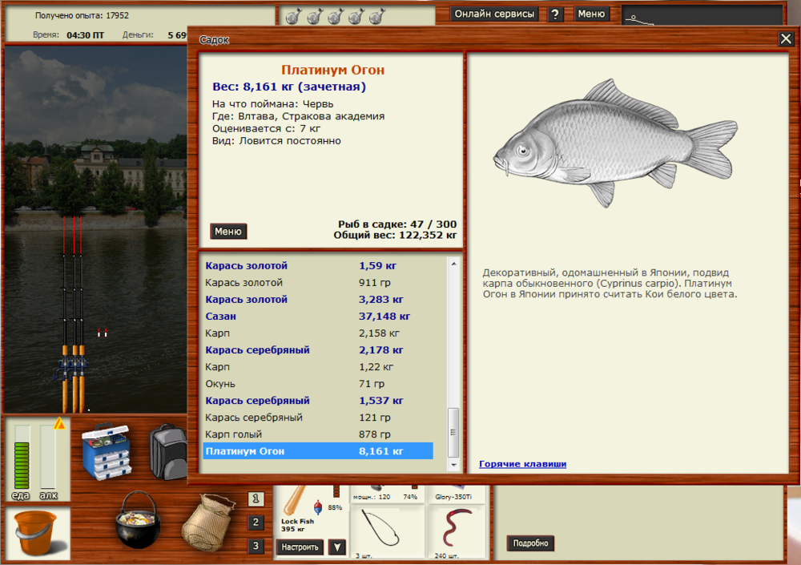Open the top-right Меню
801x565 pixels.
(591, 13)
